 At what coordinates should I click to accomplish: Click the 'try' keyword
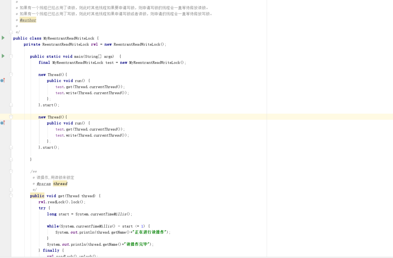pyautogui.click(x=42, y=208)
